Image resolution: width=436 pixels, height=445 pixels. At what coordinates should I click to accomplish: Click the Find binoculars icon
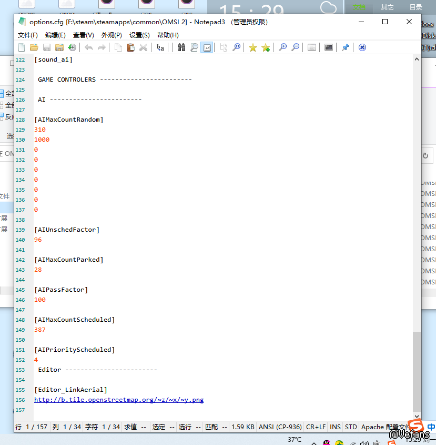tap(181, 47)
